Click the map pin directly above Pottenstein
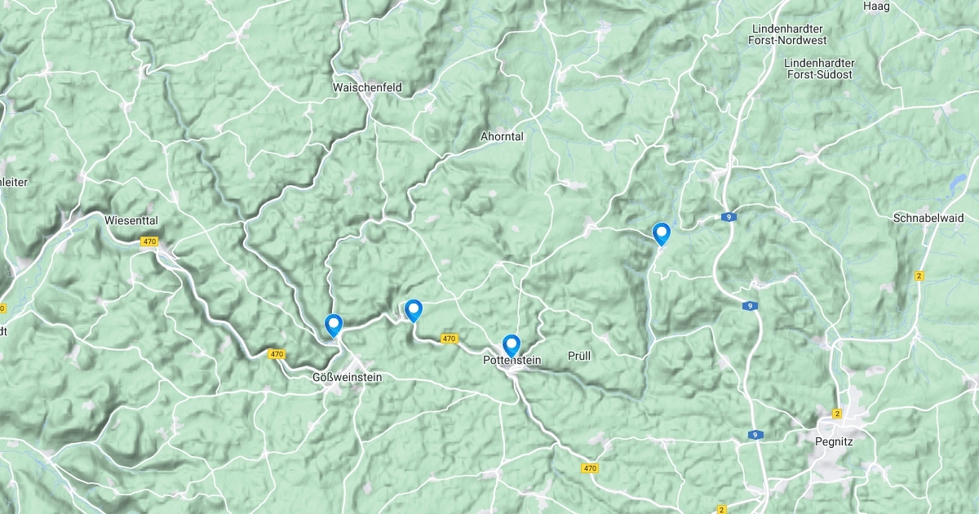979x514 pixels. tap(512, 346)
